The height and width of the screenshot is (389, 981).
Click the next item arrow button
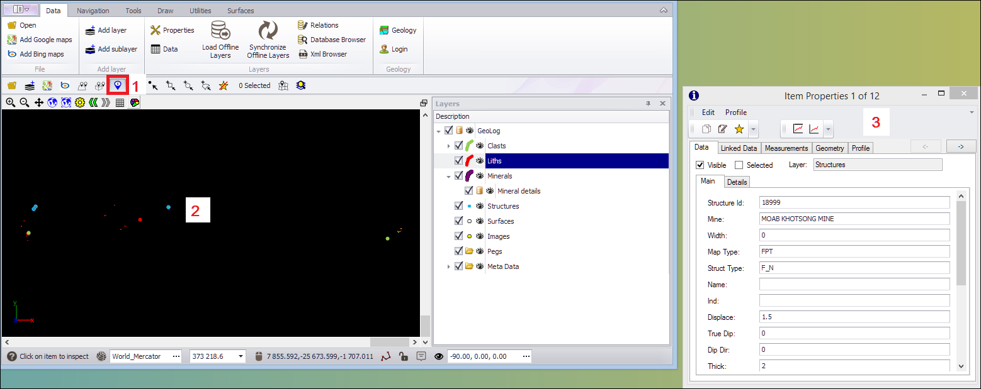tap(961, 146)
